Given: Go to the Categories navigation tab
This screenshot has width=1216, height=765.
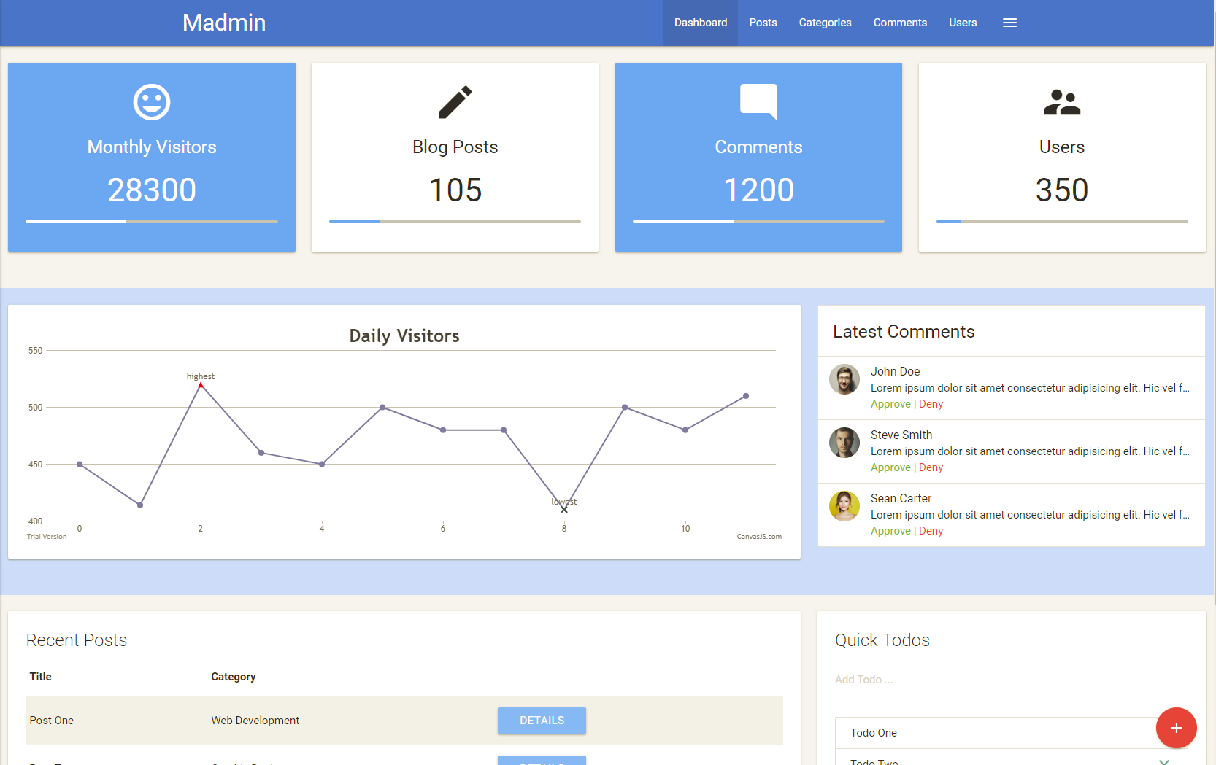Looking at the screenshot, I should pos(825,23).
